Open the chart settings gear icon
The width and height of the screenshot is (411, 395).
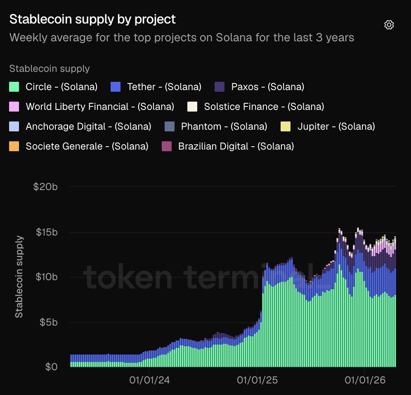[x=389, y=25]
